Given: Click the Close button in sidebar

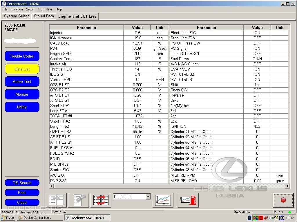Looking at the screenshot, I should 22,202.
